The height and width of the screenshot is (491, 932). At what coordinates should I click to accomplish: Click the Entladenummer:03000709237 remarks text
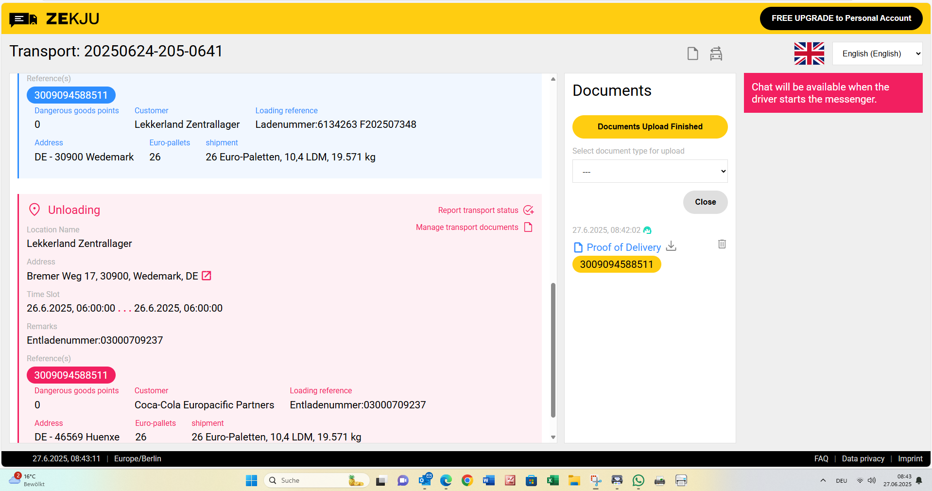[x=95, y=340]
